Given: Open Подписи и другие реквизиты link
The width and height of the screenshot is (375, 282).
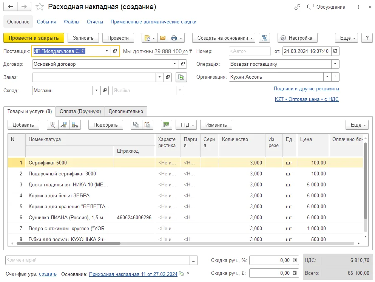Looking at the screenshot, I should (306, 88).
